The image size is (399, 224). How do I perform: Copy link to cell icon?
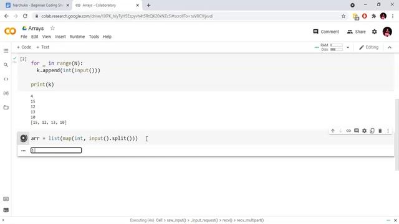(x=349, y=131)
